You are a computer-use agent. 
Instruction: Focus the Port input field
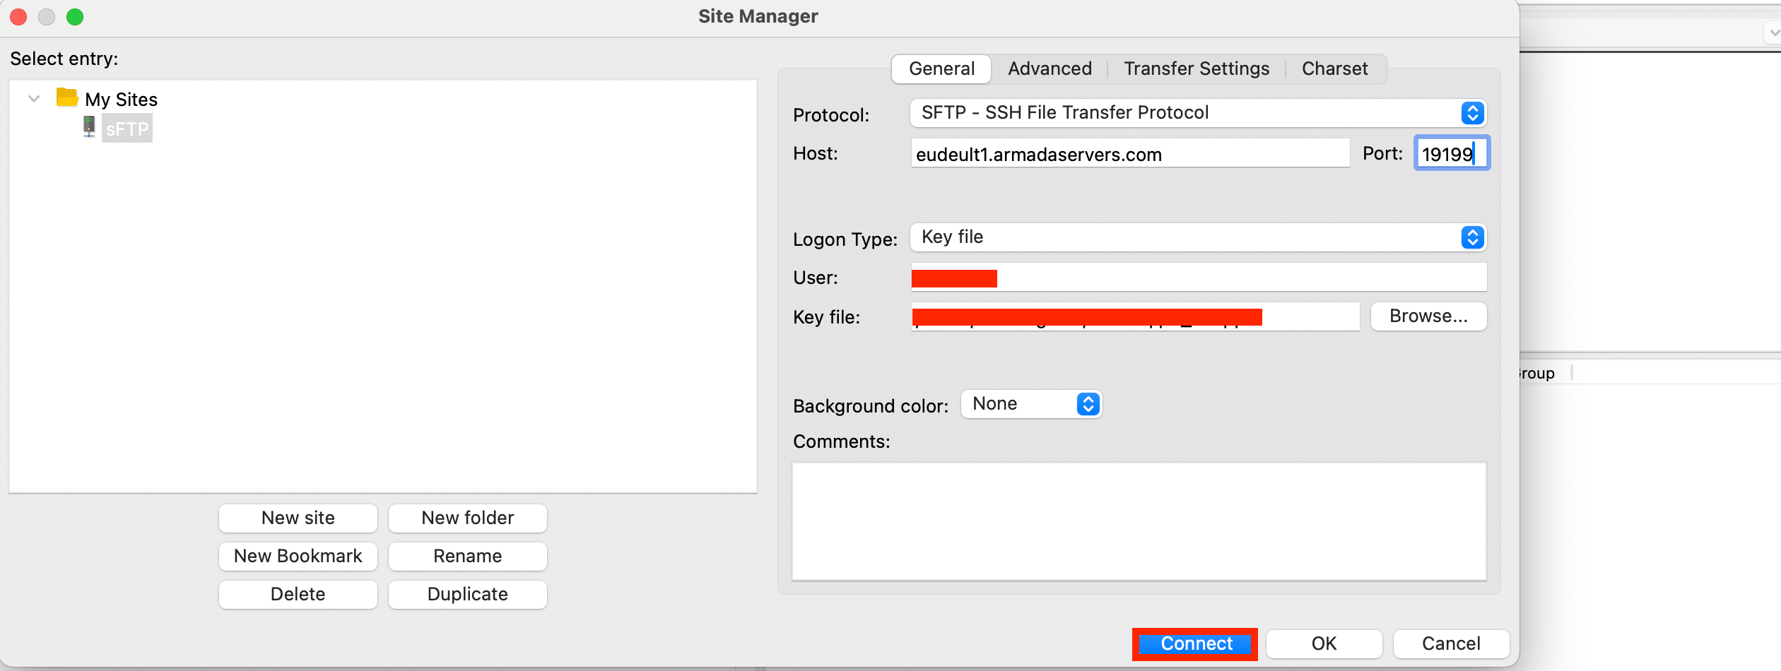click(1452, 153)
